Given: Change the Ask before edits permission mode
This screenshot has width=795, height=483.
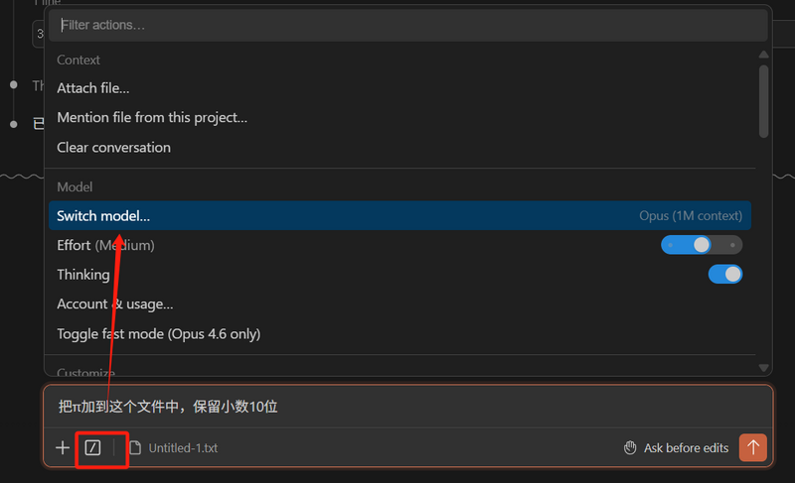Looking at the screenshot, I should pyautogui.click(x=686, y=448).
